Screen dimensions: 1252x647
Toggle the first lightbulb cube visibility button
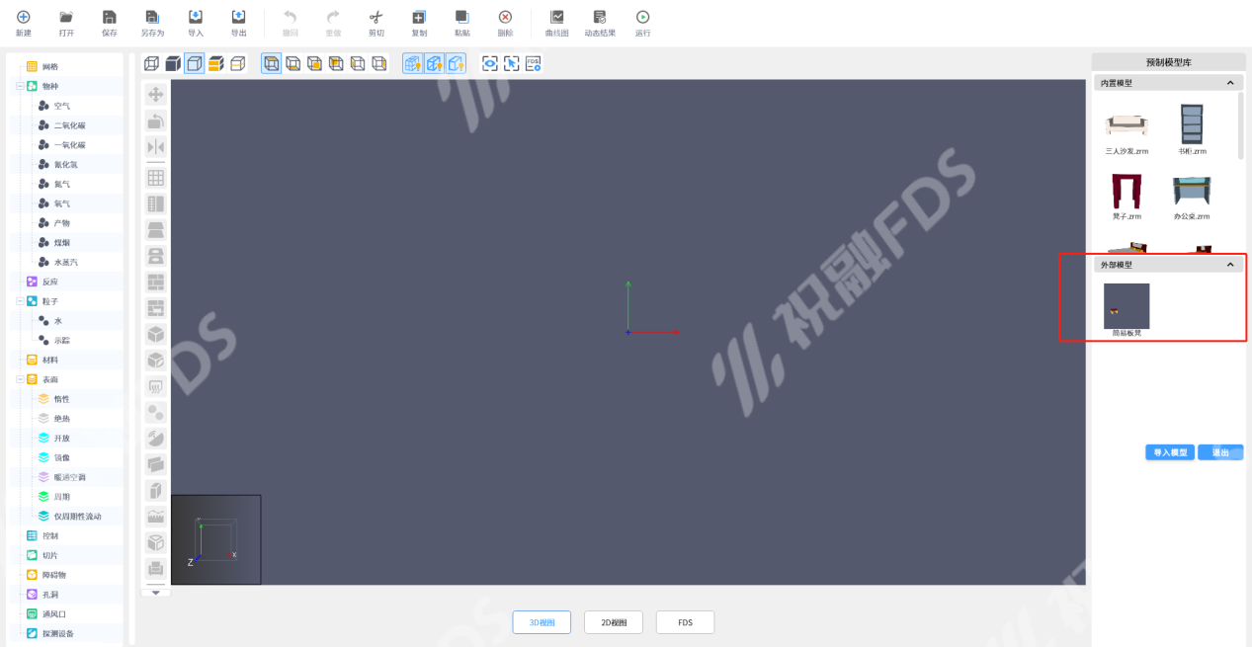[412, 63]
